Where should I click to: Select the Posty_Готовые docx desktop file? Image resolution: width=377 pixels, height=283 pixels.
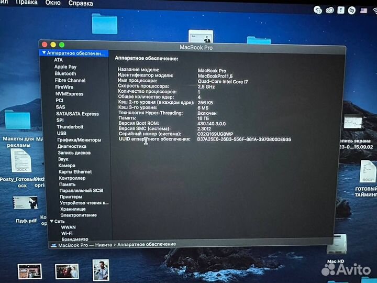click(21, 160)
